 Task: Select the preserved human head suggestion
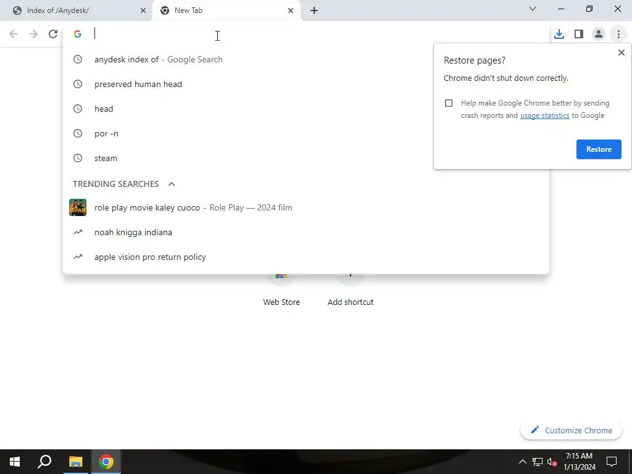306,84
